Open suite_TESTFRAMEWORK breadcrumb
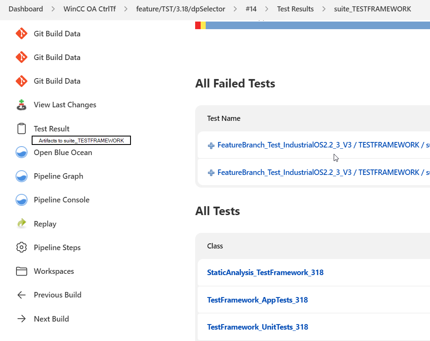This screenshot has height=341, width=430. (x=373, y=9)
